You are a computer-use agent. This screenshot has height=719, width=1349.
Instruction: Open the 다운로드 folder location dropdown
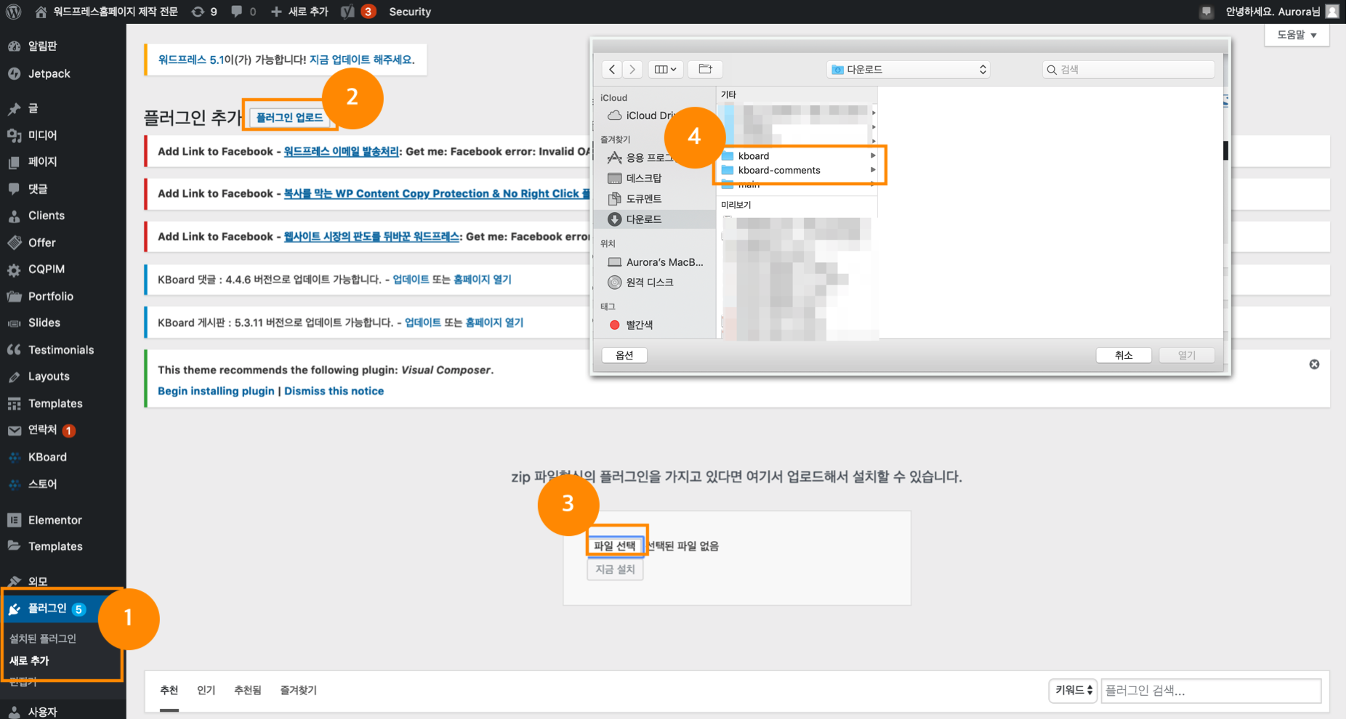pos(909,69)
